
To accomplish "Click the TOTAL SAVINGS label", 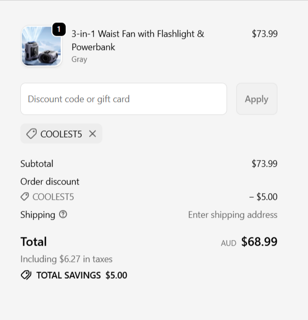I will [x=68, y=275].
